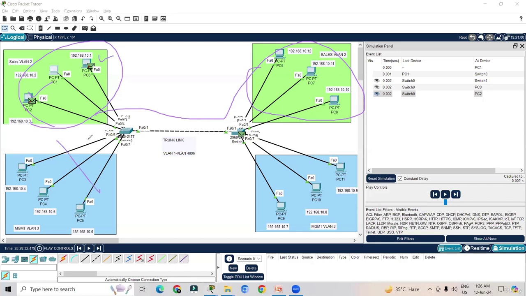
Task: Open help question mark icon
Action: pos(521,18)
